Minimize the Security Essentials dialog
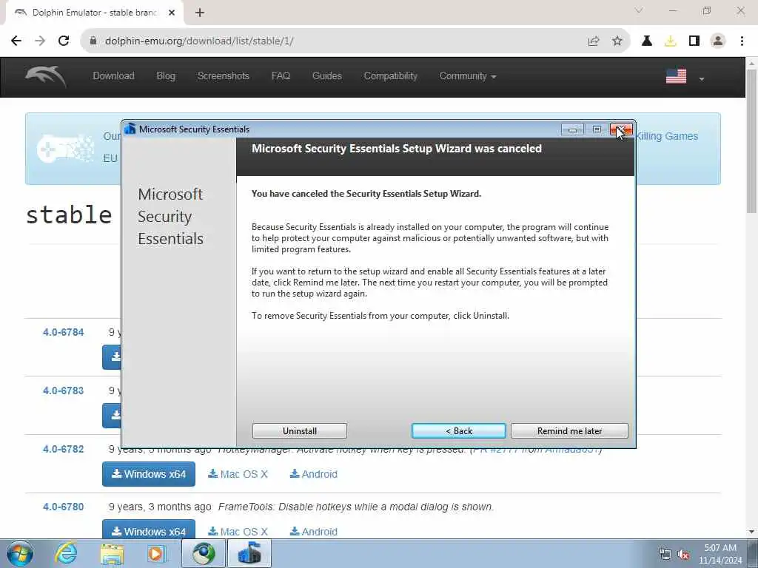The width and height of the screenshot is (758, 568). (x=572, y=129)
